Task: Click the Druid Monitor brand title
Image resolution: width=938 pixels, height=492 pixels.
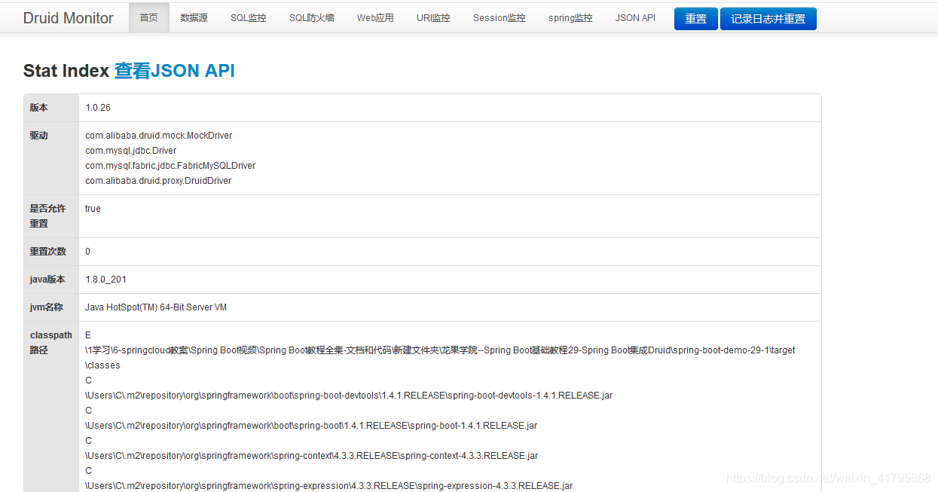Action: tap(69, 18)
